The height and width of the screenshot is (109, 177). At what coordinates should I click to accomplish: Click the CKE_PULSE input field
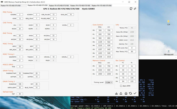point(53,15)
